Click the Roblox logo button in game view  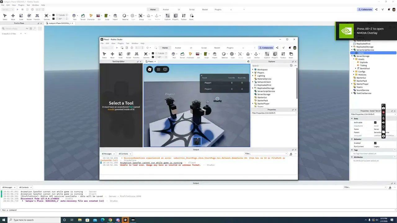pyautogui.click(x=149, y=69)
